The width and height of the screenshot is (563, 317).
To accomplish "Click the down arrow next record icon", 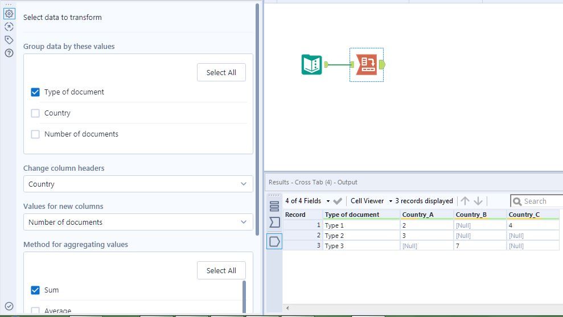I will (x=478, y=201).
